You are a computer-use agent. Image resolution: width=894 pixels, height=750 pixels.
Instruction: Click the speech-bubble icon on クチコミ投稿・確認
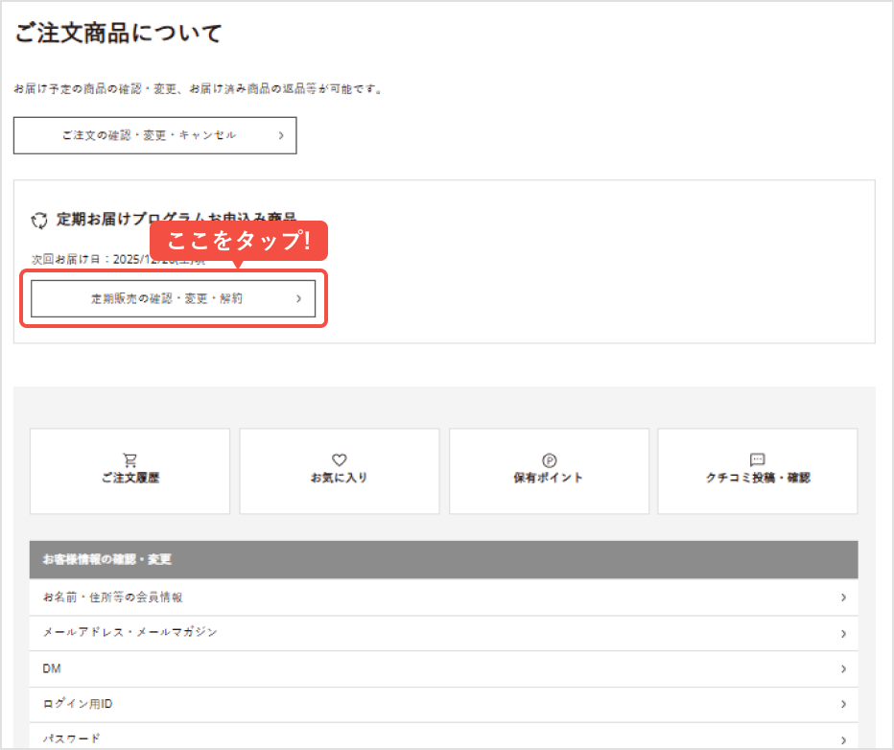[x=758, y=460]
